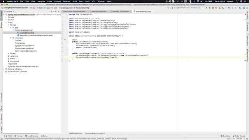The image size is (249, 140).
Task: Click the UTF-8 encoding in status bar
Action: coord(239,139)
